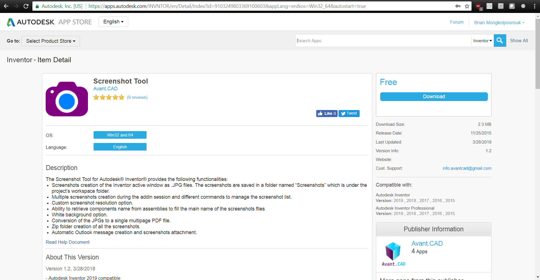Screen dimensions: 540x280
Task: Go back using the browser back arrow
Action: tap(6, 6)
